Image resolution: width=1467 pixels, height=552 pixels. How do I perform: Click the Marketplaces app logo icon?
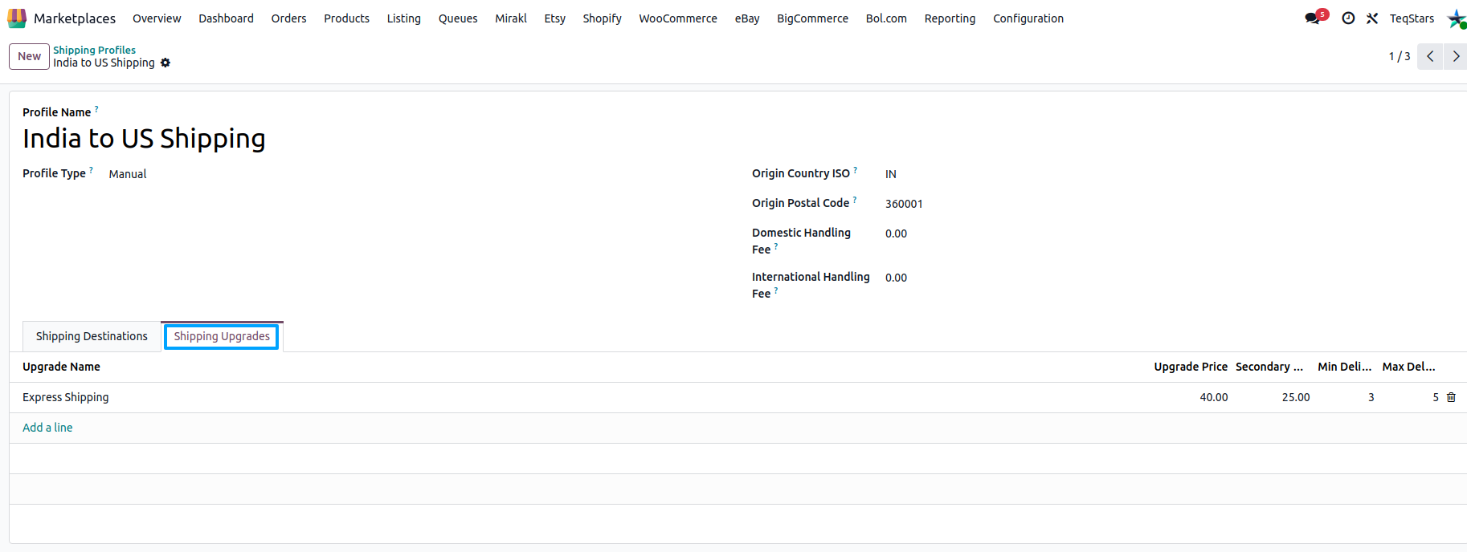[17, 18]
